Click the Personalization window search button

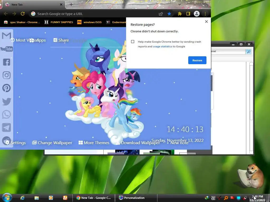coord(248,52)
